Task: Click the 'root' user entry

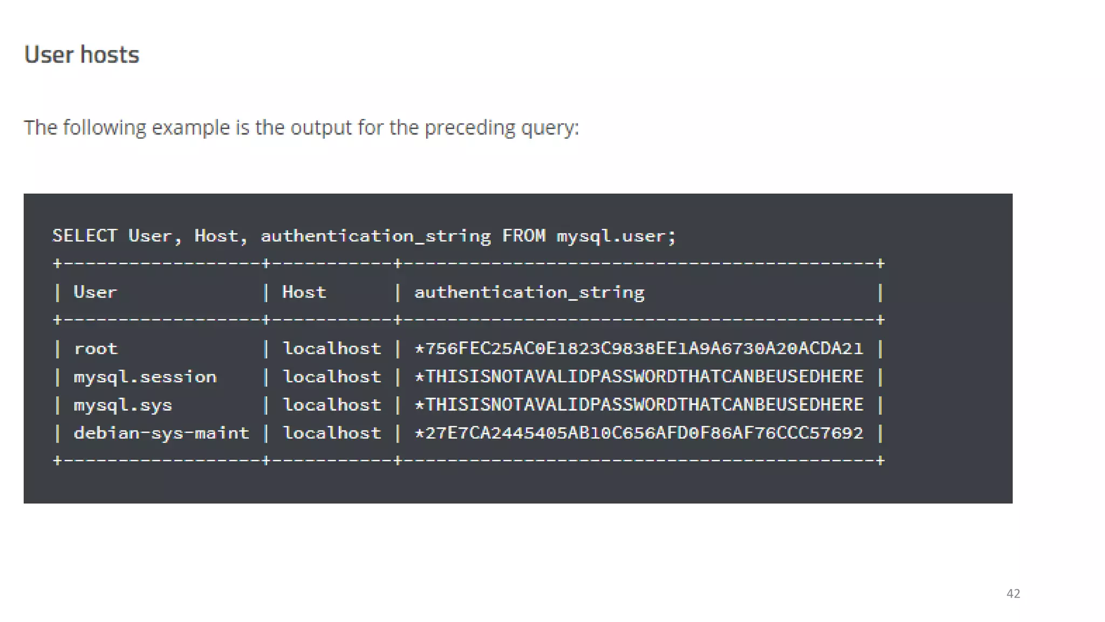Action: click(96, 348)
